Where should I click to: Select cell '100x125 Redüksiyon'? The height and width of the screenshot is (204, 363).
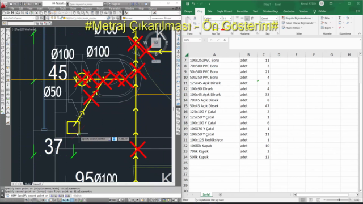pyautogui.click(x=214, y=140)
